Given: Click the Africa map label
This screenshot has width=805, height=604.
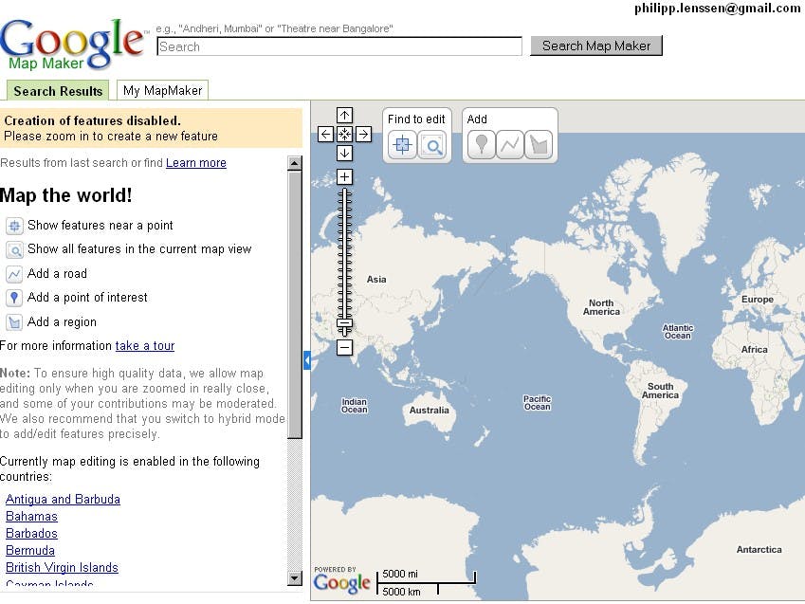Looking at the screenshot, I should click(x=754, y=349).
